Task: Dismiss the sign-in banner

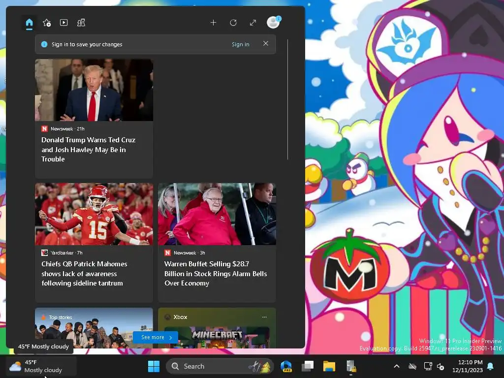Action: 265,43
